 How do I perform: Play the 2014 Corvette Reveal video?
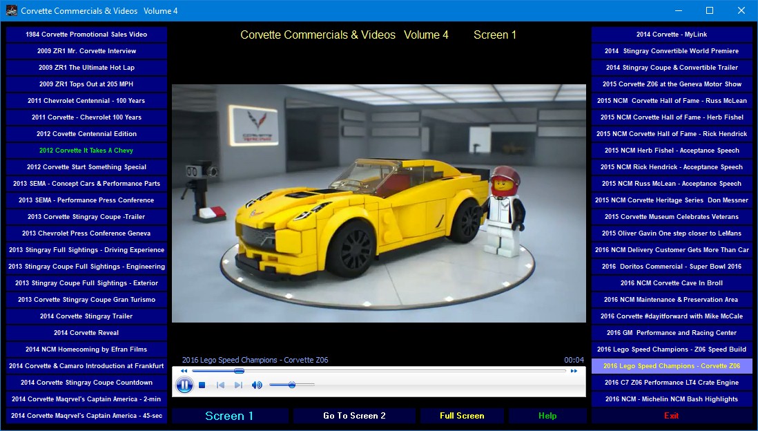pos(86,333)
